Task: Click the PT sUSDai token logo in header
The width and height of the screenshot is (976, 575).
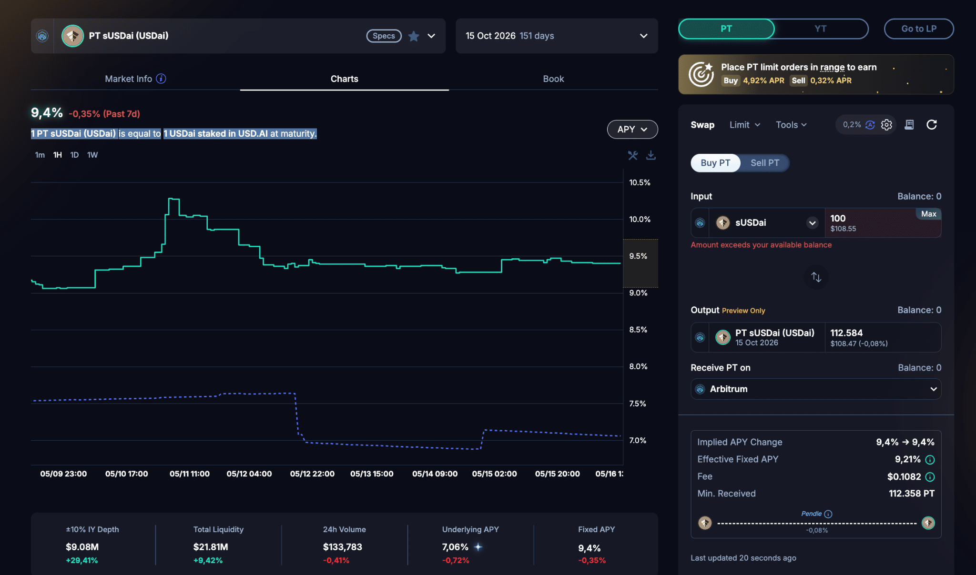Action: pyautogui.click(x=72, y=36)
